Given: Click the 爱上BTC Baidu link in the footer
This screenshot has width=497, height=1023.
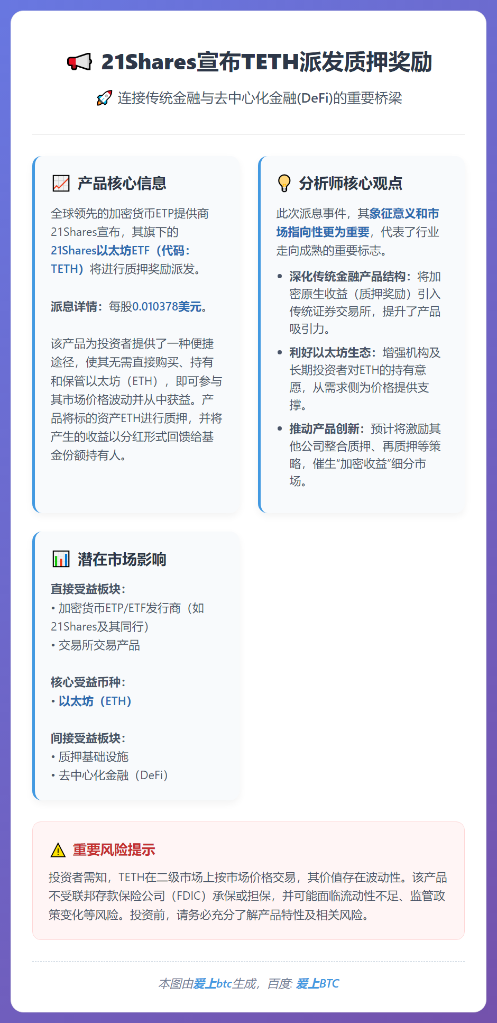Looking at the screenshot, I should pyautogui.click(x=317, y=983).
